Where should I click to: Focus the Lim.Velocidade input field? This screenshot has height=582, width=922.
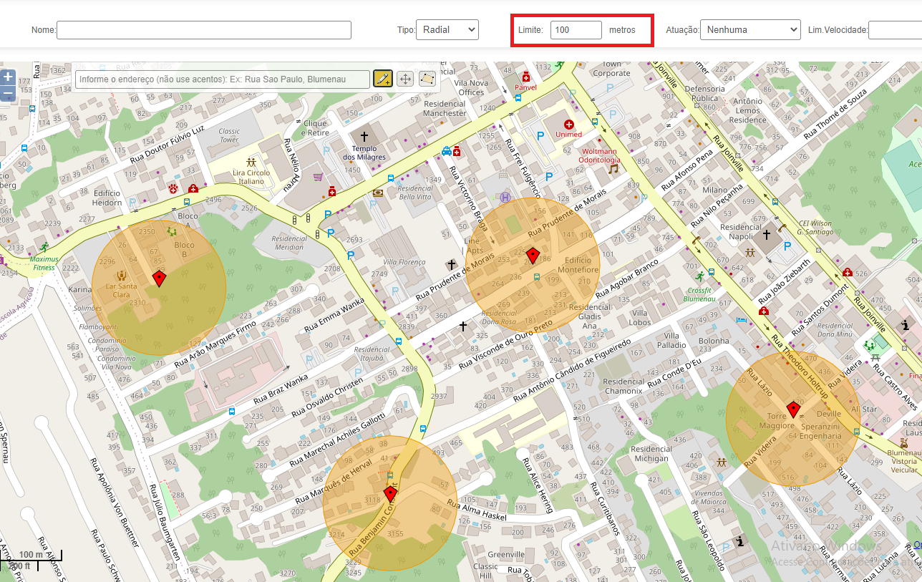[x=895, y=30]
